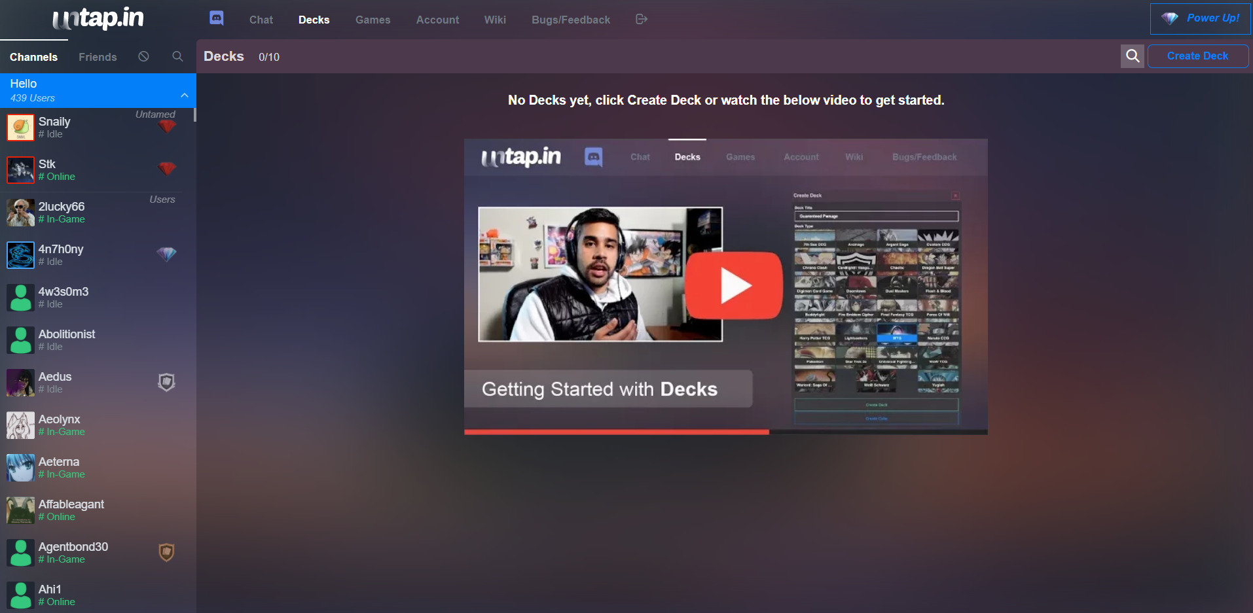Click the username Aeterna
The image size is (1253, 613).
pyautogui.click(x=59, y=462)
